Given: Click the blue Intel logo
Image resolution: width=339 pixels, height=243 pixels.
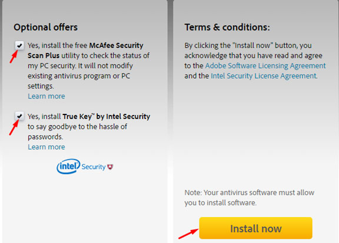Looking at the screenshot, I should [68, 166].
